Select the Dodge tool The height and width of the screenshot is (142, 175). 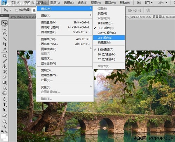[x=5, y=93]
